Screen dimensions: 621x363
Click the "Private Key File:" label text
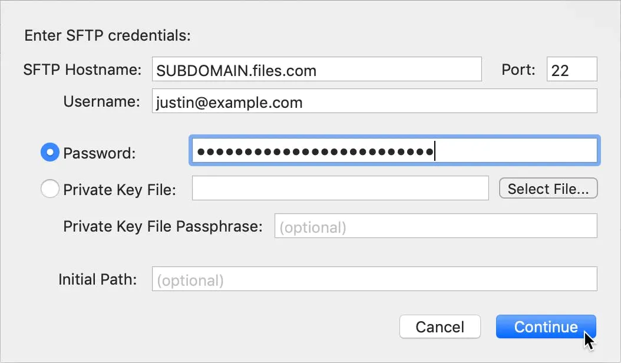120,190
